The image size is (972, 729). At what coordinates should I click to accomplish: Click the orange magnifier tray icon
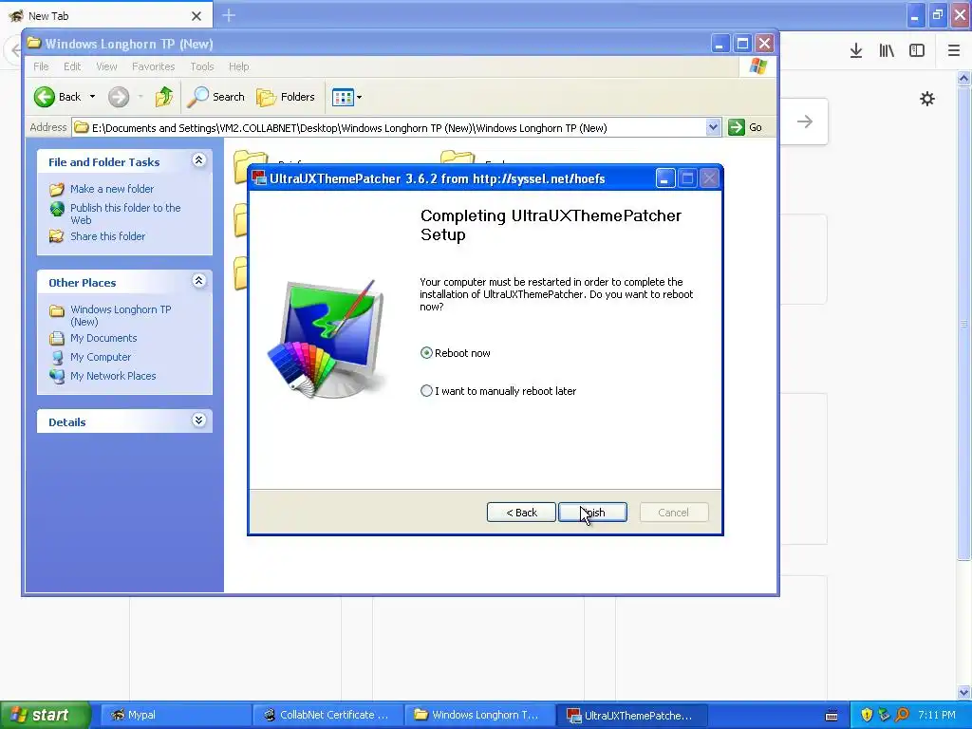coord(902,715)
